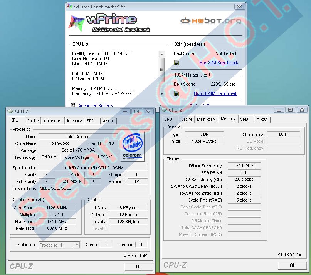Click 'Not Tested' 32M best score
The height and width of the screenshot is (275, 311).
226,53
